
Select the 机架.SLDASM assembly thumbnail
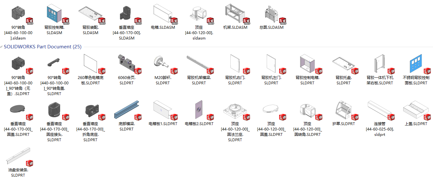tap(235, 14)
